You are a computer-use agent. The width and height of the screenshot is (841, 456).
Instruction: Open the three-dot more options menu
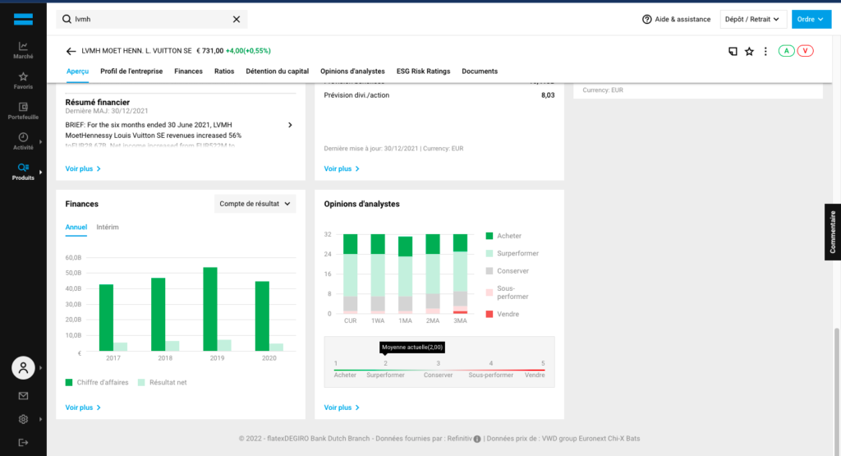[765, 51]
